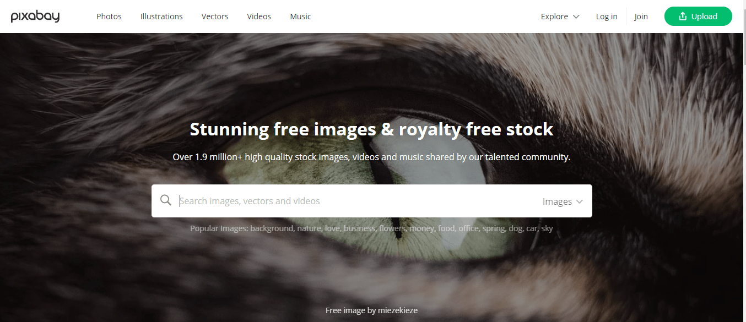Viewport: 746px width, 322px height.
Task: Select the popular tag background
Action: (272, 228)
